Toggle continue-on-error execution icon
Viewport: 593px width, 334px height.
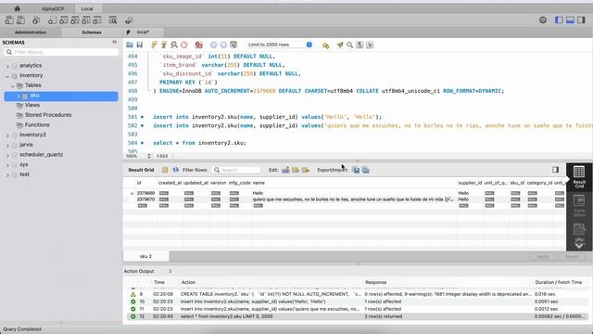pos(198,45)
